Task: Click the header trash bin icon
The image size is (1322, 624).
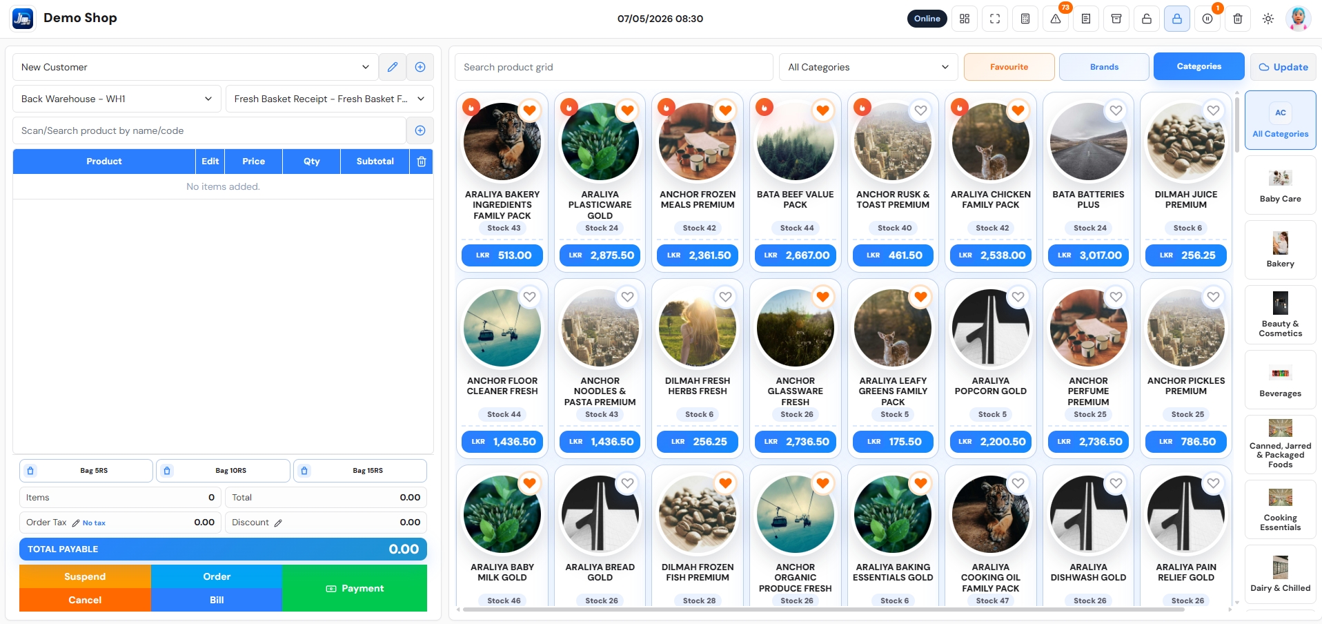Action: coord(1238,19)
